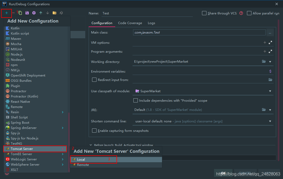283x179 pixels.
Task: Choose Remote Tomcat Server configuration
Action: 116,165
